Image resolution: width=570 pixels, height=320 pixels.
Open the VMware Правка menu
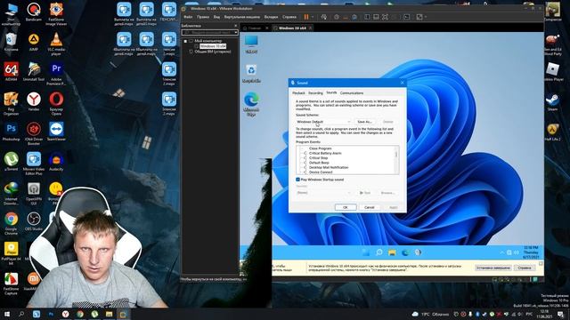coord(203,17)
